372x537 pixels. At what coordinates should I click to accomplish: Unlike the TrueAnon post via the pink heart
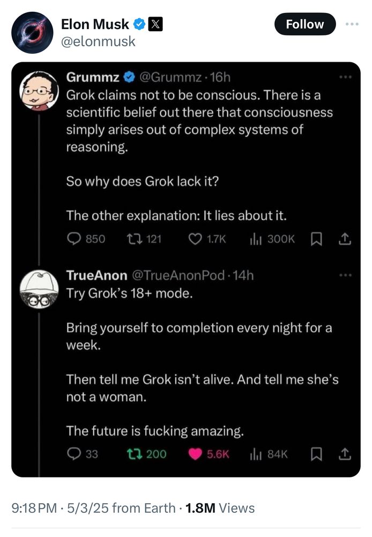click(x=195, y=454)
